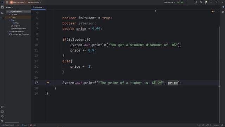The height and width of the screenshot is (127, 225).
Task: Toggle the Project tool window folder icon
Action: [x=2, y=7]
